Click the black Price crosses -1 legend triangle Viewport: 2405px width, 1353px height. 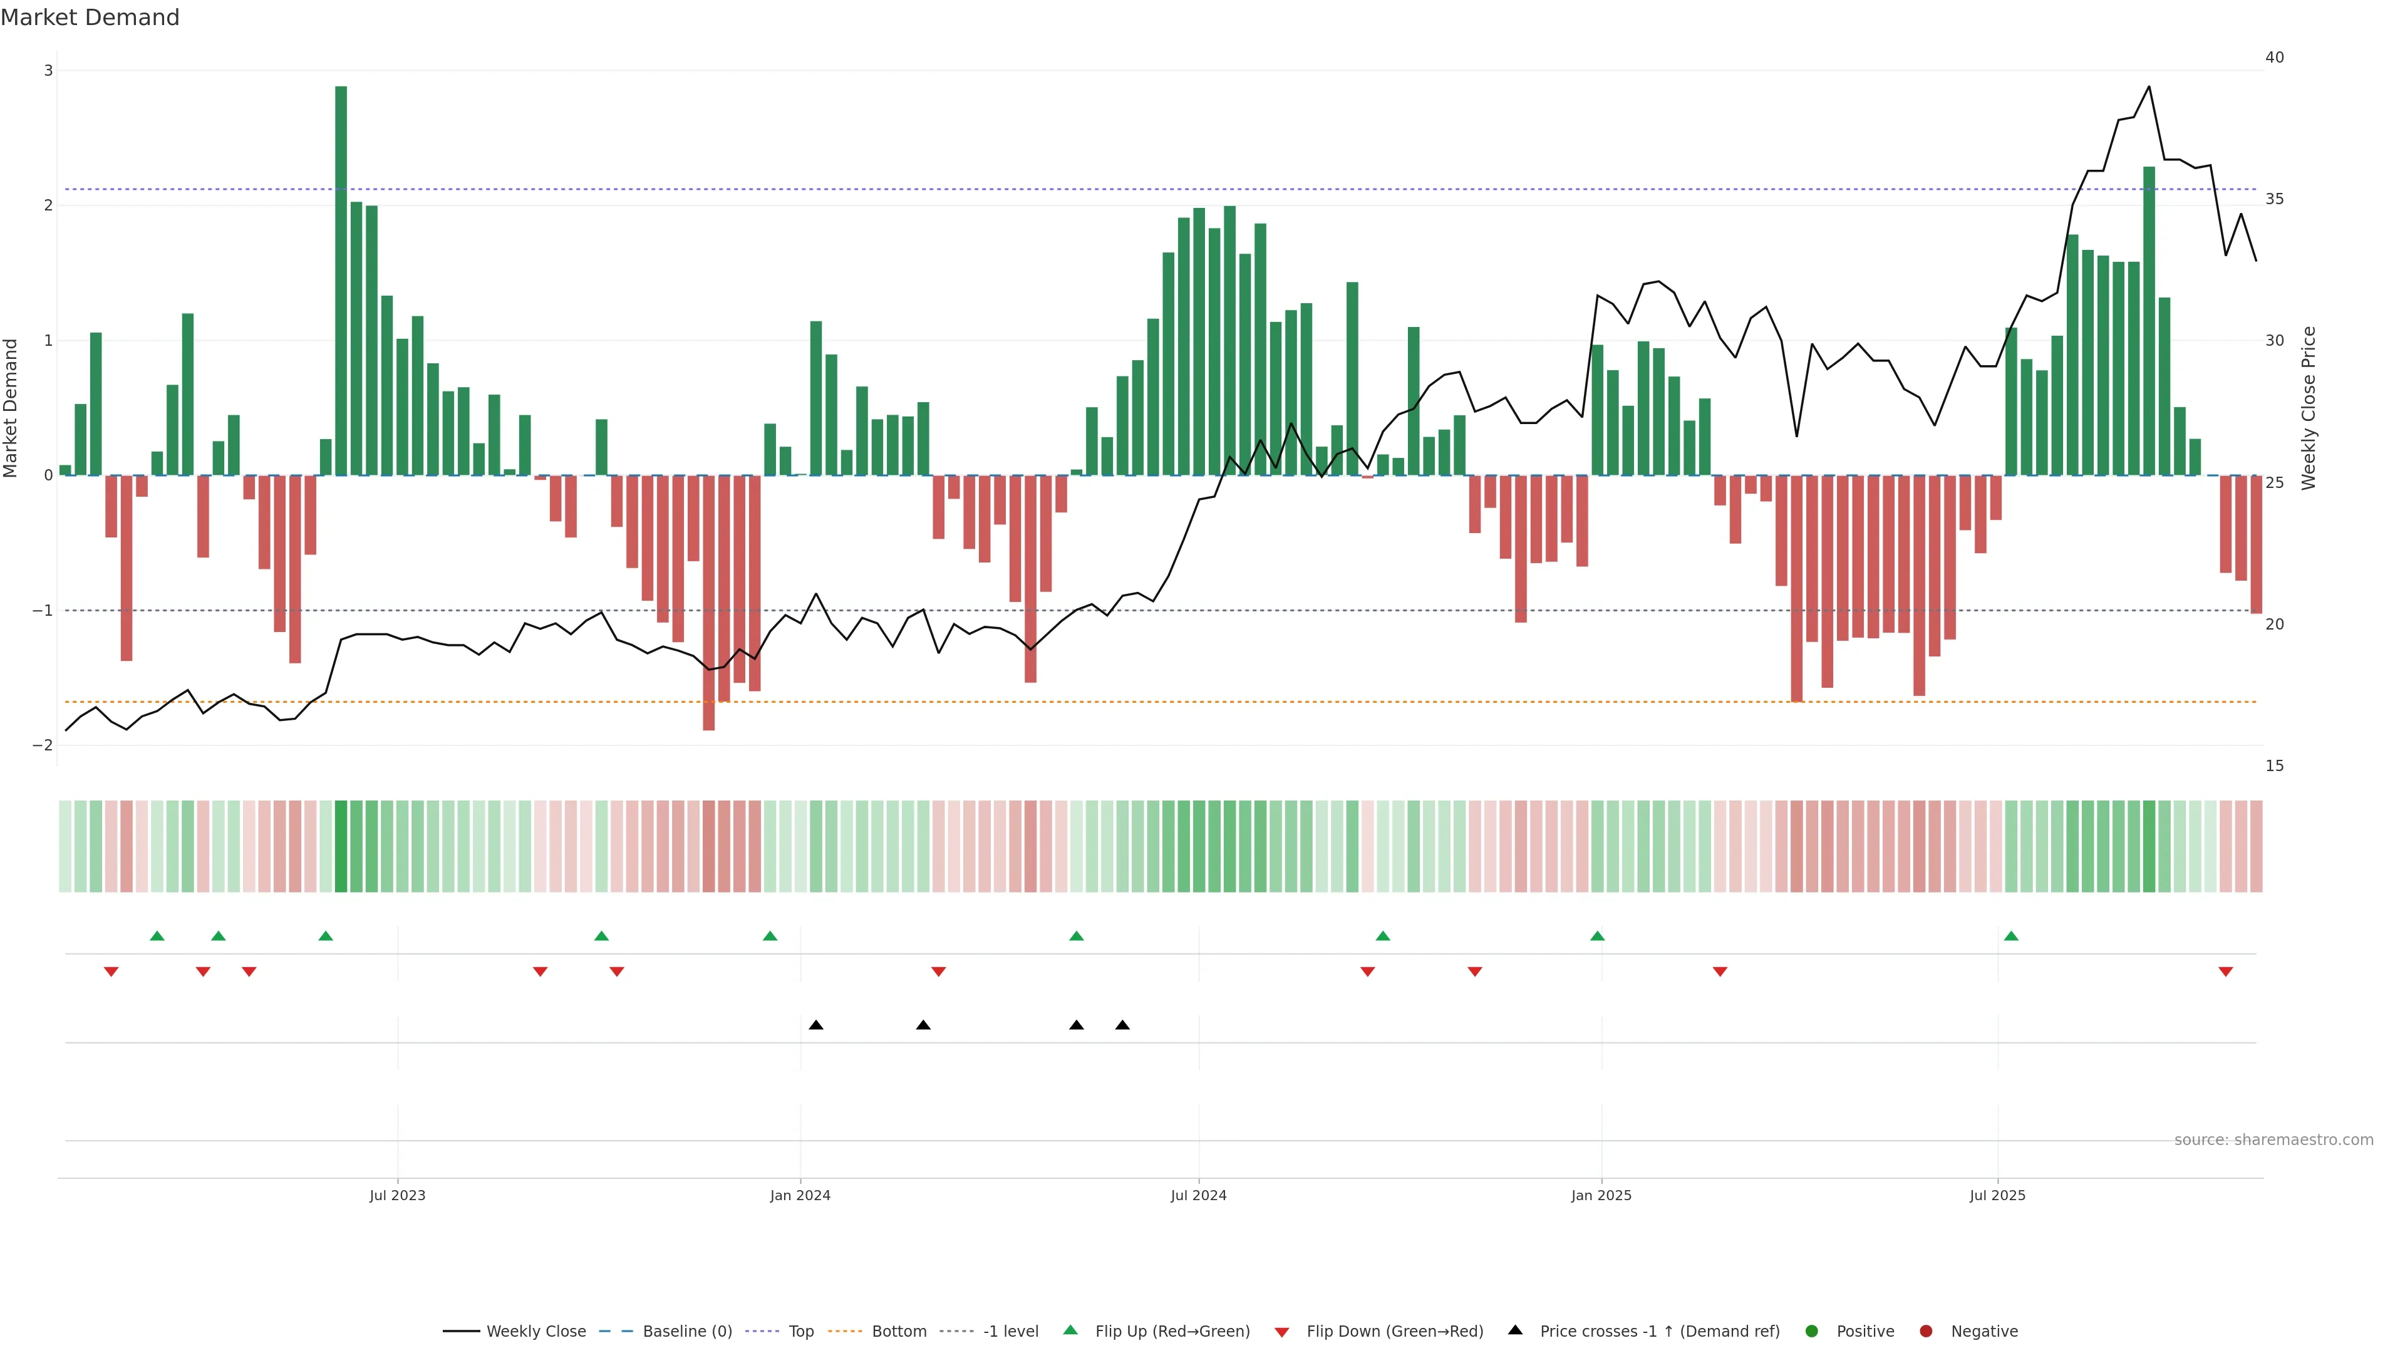[1515, 1330]
